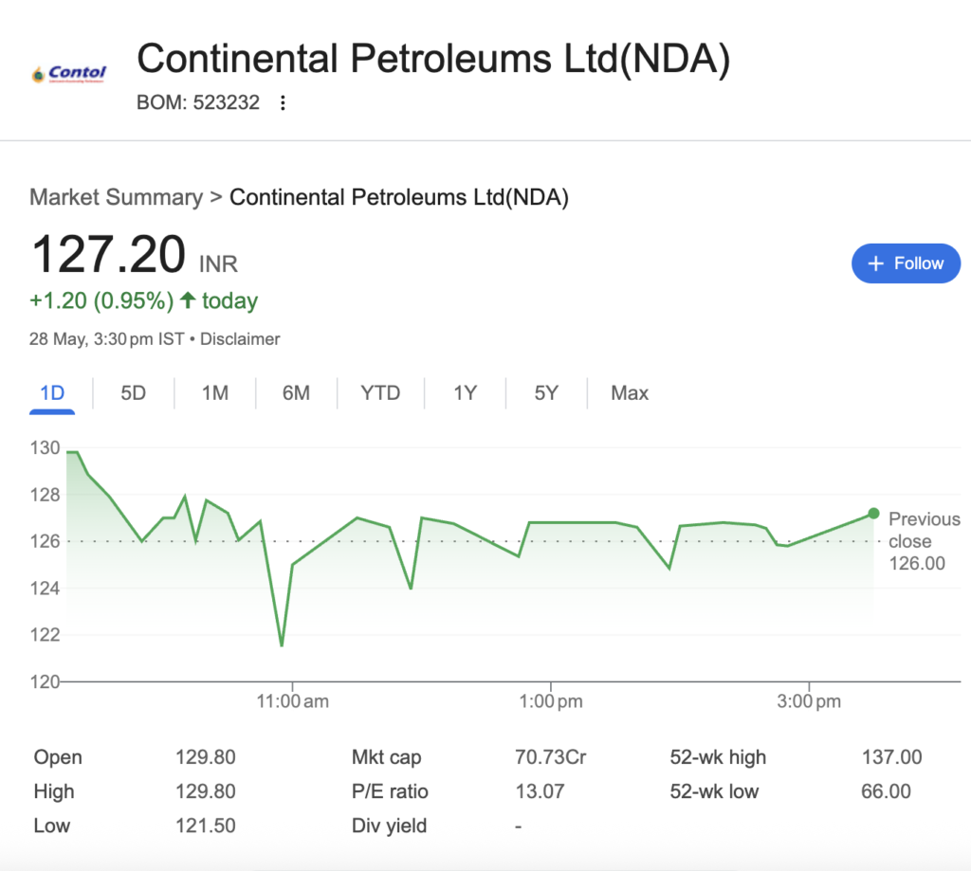The width and height of the screenshot is (971, 871).
Task: Open the Disclaimer link
Action: click(x=240, y=339)
